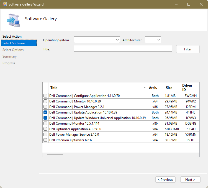Click size cell 18.15MB
Viewport: 208px width, 188px height.
pos(172,135)
